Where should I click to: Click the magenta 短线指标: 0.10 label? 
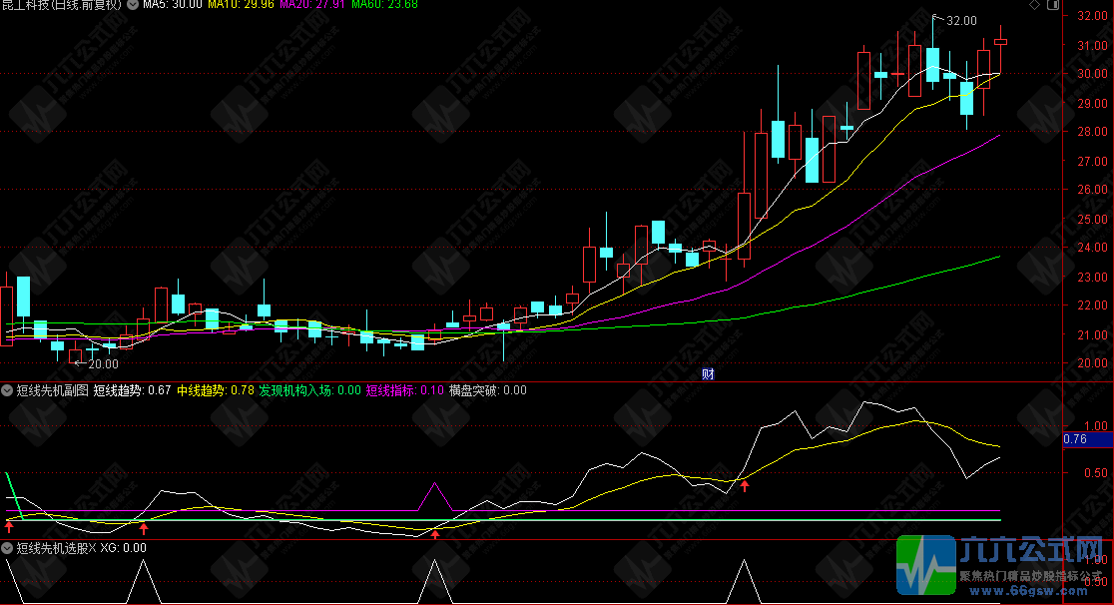405,390
